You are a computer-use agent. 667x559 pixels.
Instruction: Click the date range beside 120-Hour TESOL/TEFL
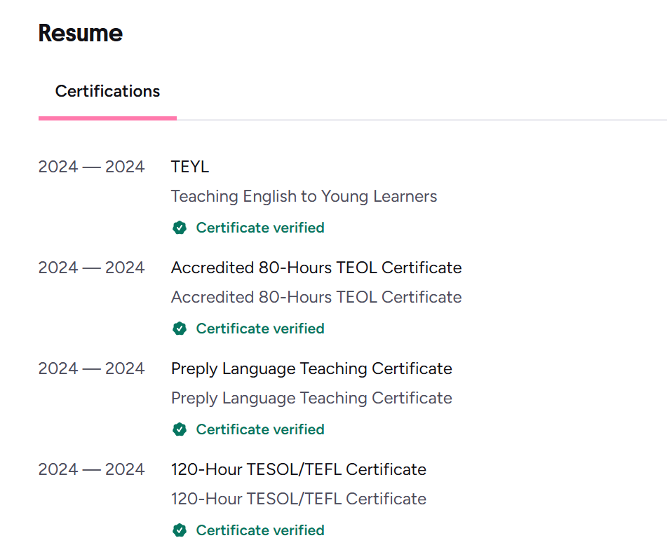(91, 469)
